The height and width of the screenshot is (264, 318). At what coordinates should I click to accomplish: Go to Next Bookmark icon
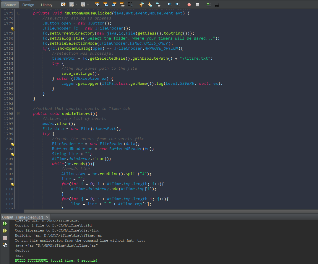(x=150, y=5)
